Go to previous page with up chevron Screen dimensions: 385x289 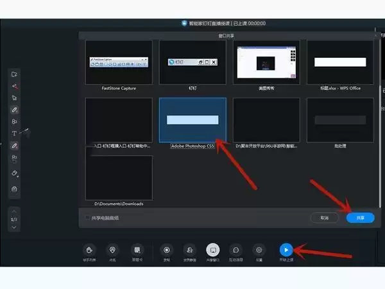(x=15, y=211)
